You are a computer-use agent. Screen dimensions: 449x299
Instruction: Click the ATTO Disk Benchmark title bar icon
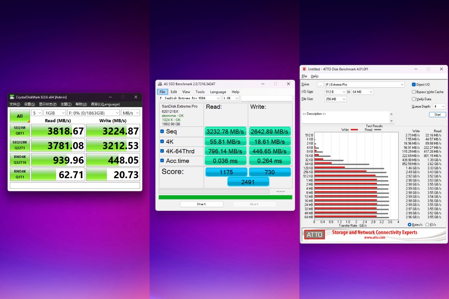pyautogui.click(x=304, y=69)
